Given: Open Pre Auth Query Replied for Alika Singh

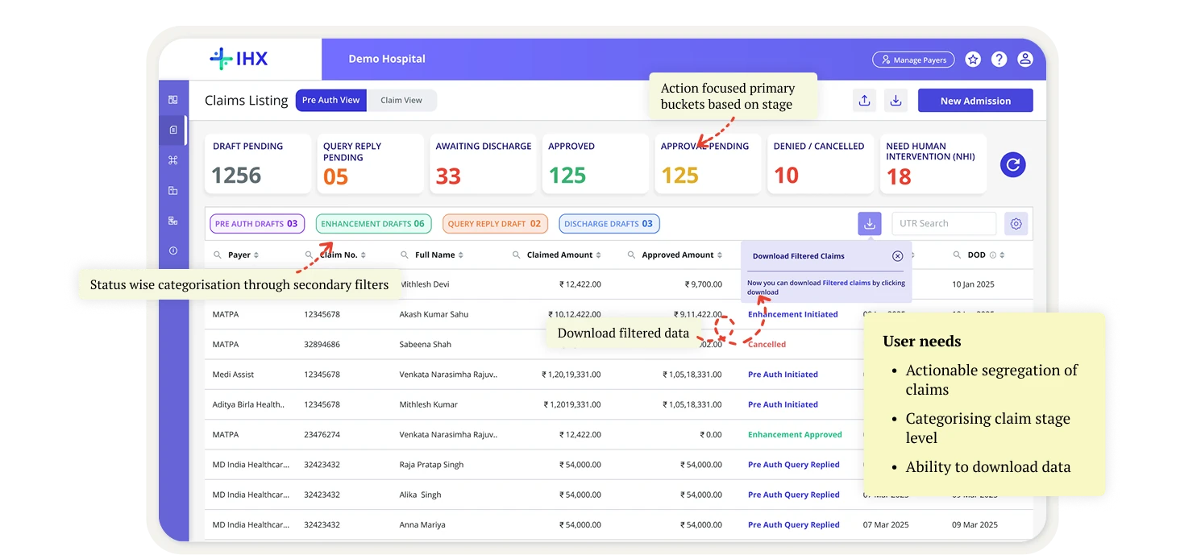Looking at the screenshot, I should (794, 495).
